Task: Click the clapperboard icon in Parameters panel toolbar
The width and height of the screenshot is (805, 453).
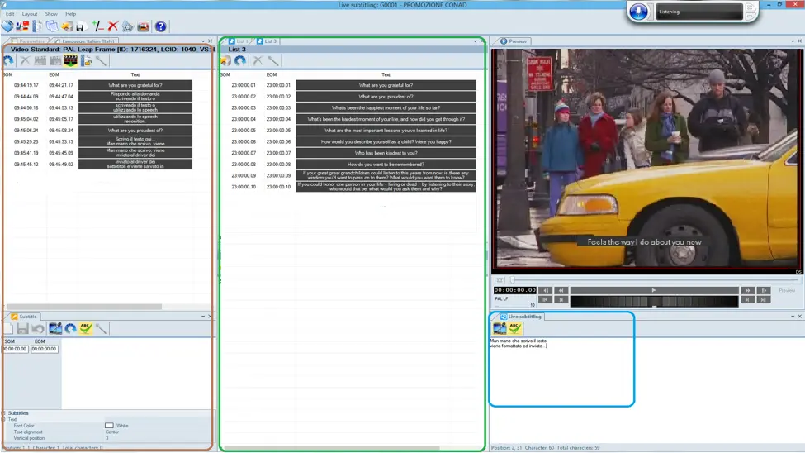Action: tap(70, 60)
